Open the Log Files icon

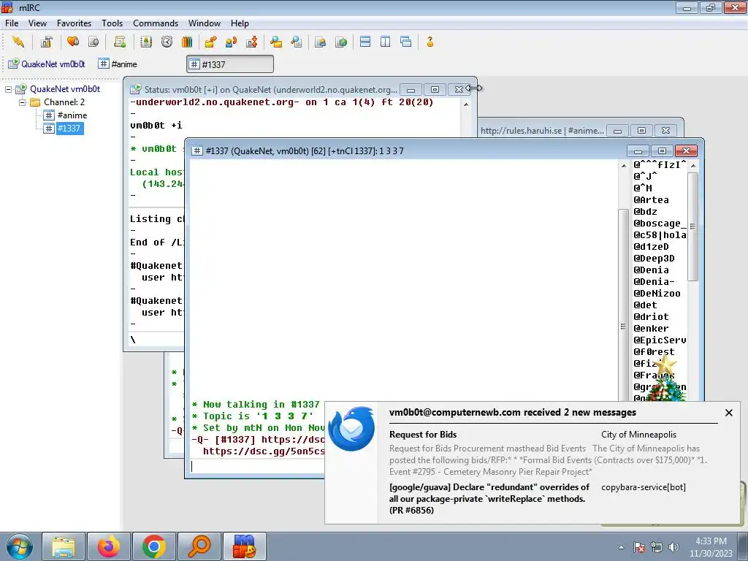[297, 42]
